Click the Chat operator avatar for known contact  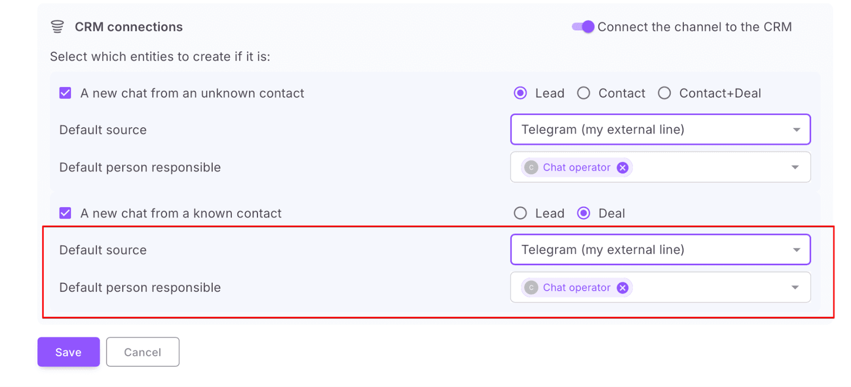pyautogui.click(x=531, y=288)
